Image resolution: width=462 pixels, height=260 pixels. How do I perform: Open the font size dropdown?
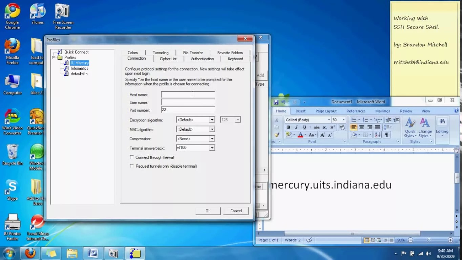343,120
